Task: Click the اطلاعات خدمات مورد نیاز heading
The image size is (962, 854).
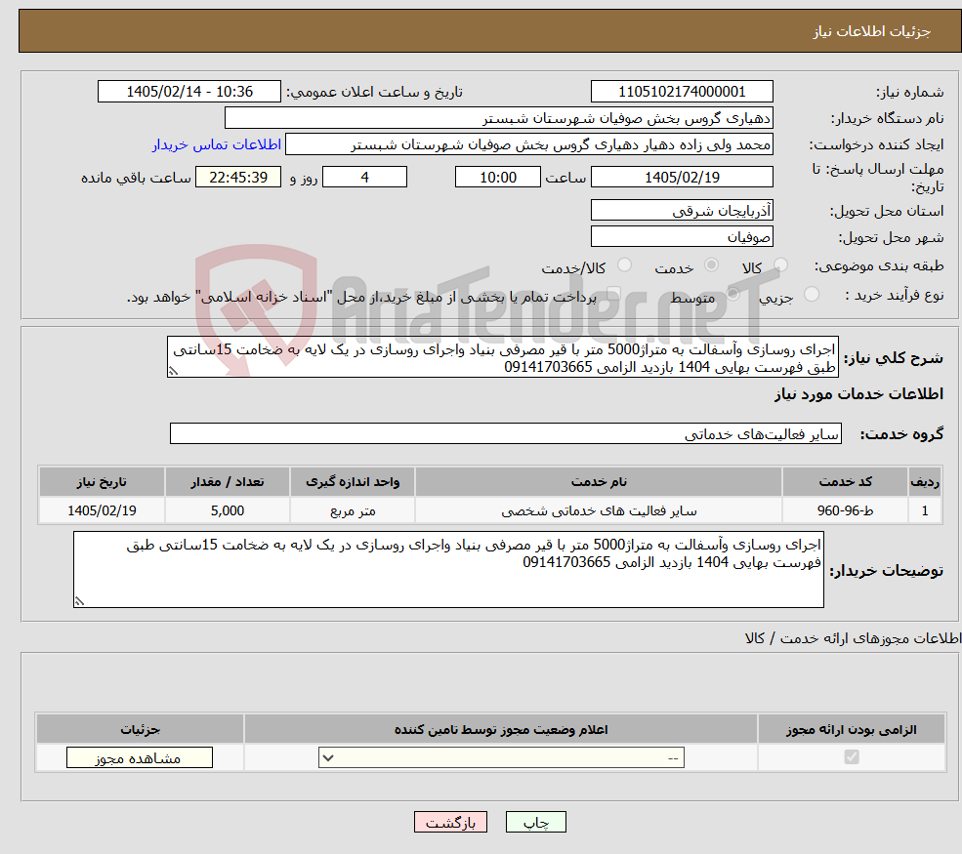Action: (858, 394)
